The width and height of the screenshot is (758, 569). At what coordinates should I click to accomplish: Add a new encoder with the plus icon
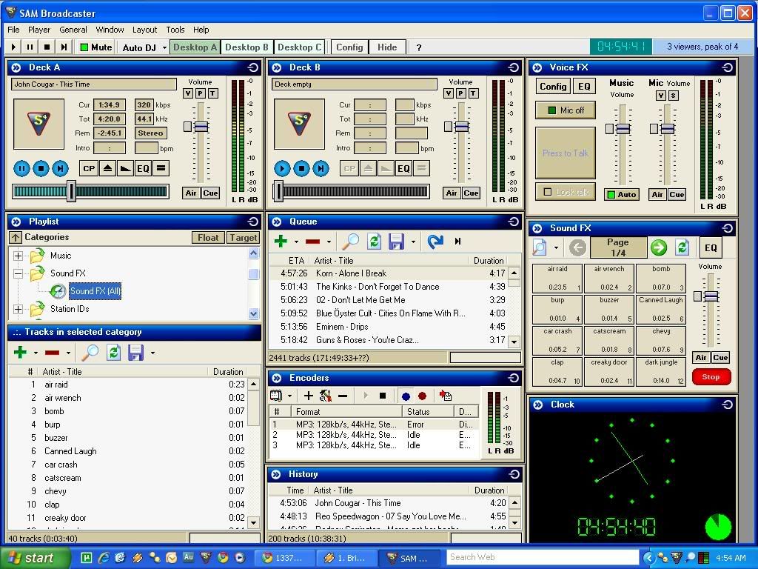tap(309, 396)
